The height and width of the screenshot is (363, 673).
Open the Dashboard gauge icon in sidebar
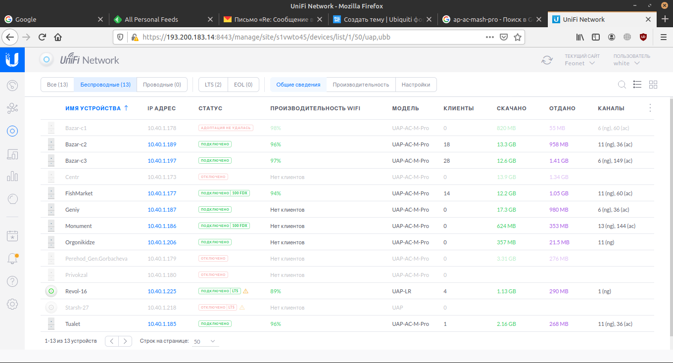[12, 86]
